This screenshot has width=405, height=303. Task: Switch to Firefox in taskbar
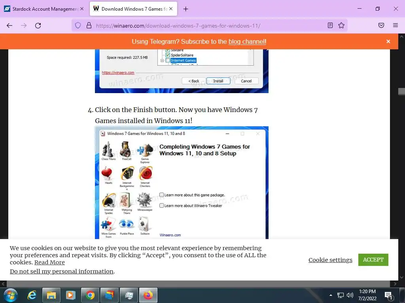point(148,295)
